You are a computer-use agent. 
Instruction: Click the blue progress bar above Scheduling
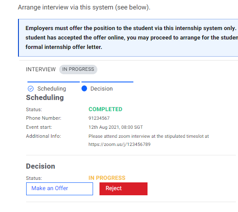[54, 82]
